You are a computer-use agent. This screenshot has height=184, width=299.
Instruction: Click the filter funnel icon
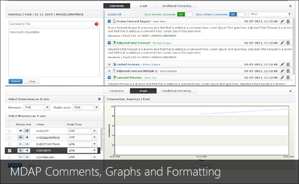point(290,14)
